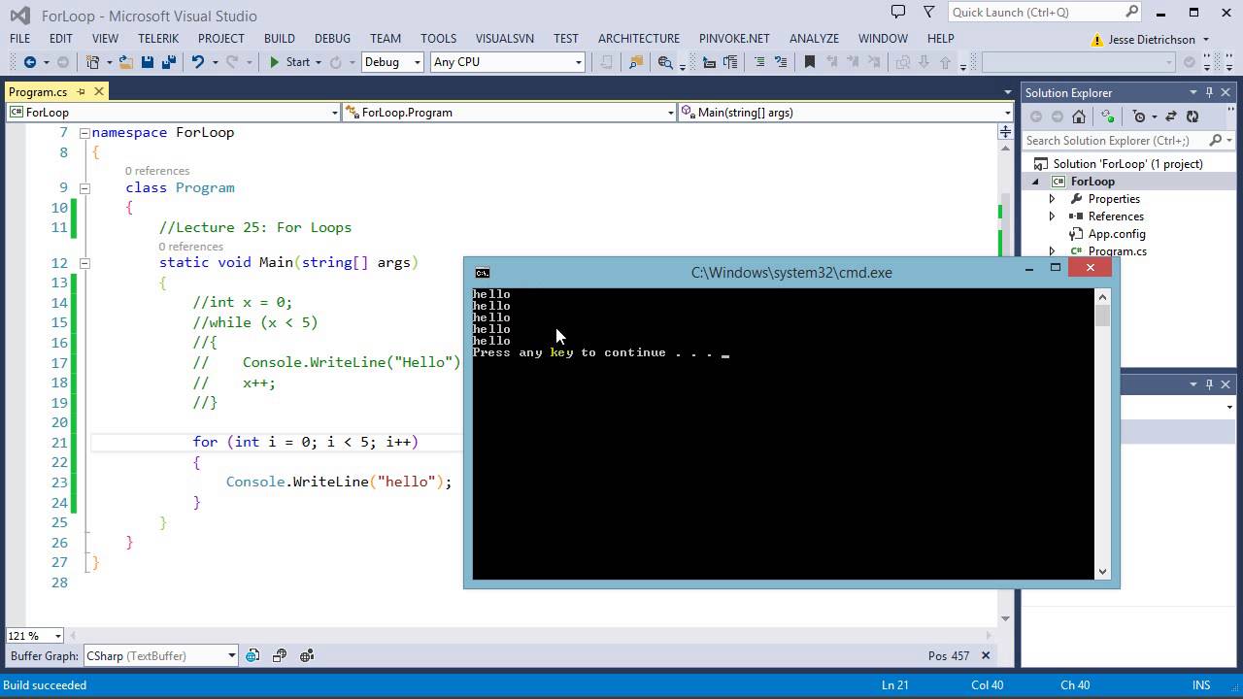Click the first icon next to Buffer Graph dropdown

252,656
